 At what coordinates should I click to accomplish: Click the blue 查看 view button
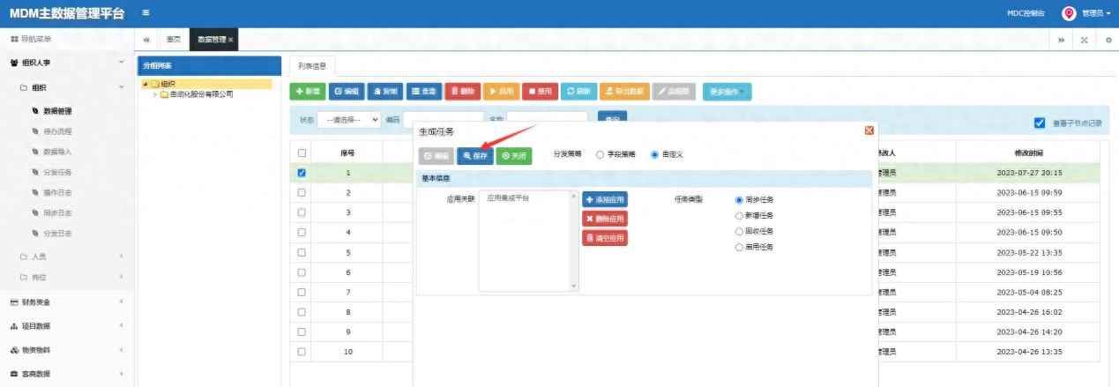pos(422,91)
